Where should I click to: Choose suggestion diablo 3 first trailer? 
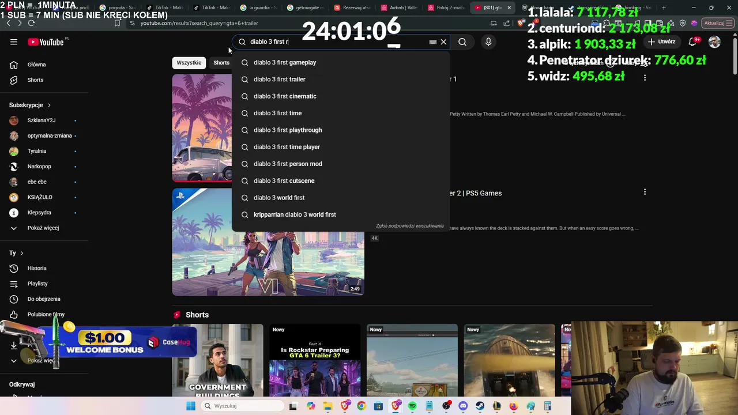click(x=341, y=79)
